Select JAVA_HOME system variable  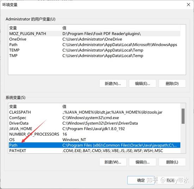[95, 129]
